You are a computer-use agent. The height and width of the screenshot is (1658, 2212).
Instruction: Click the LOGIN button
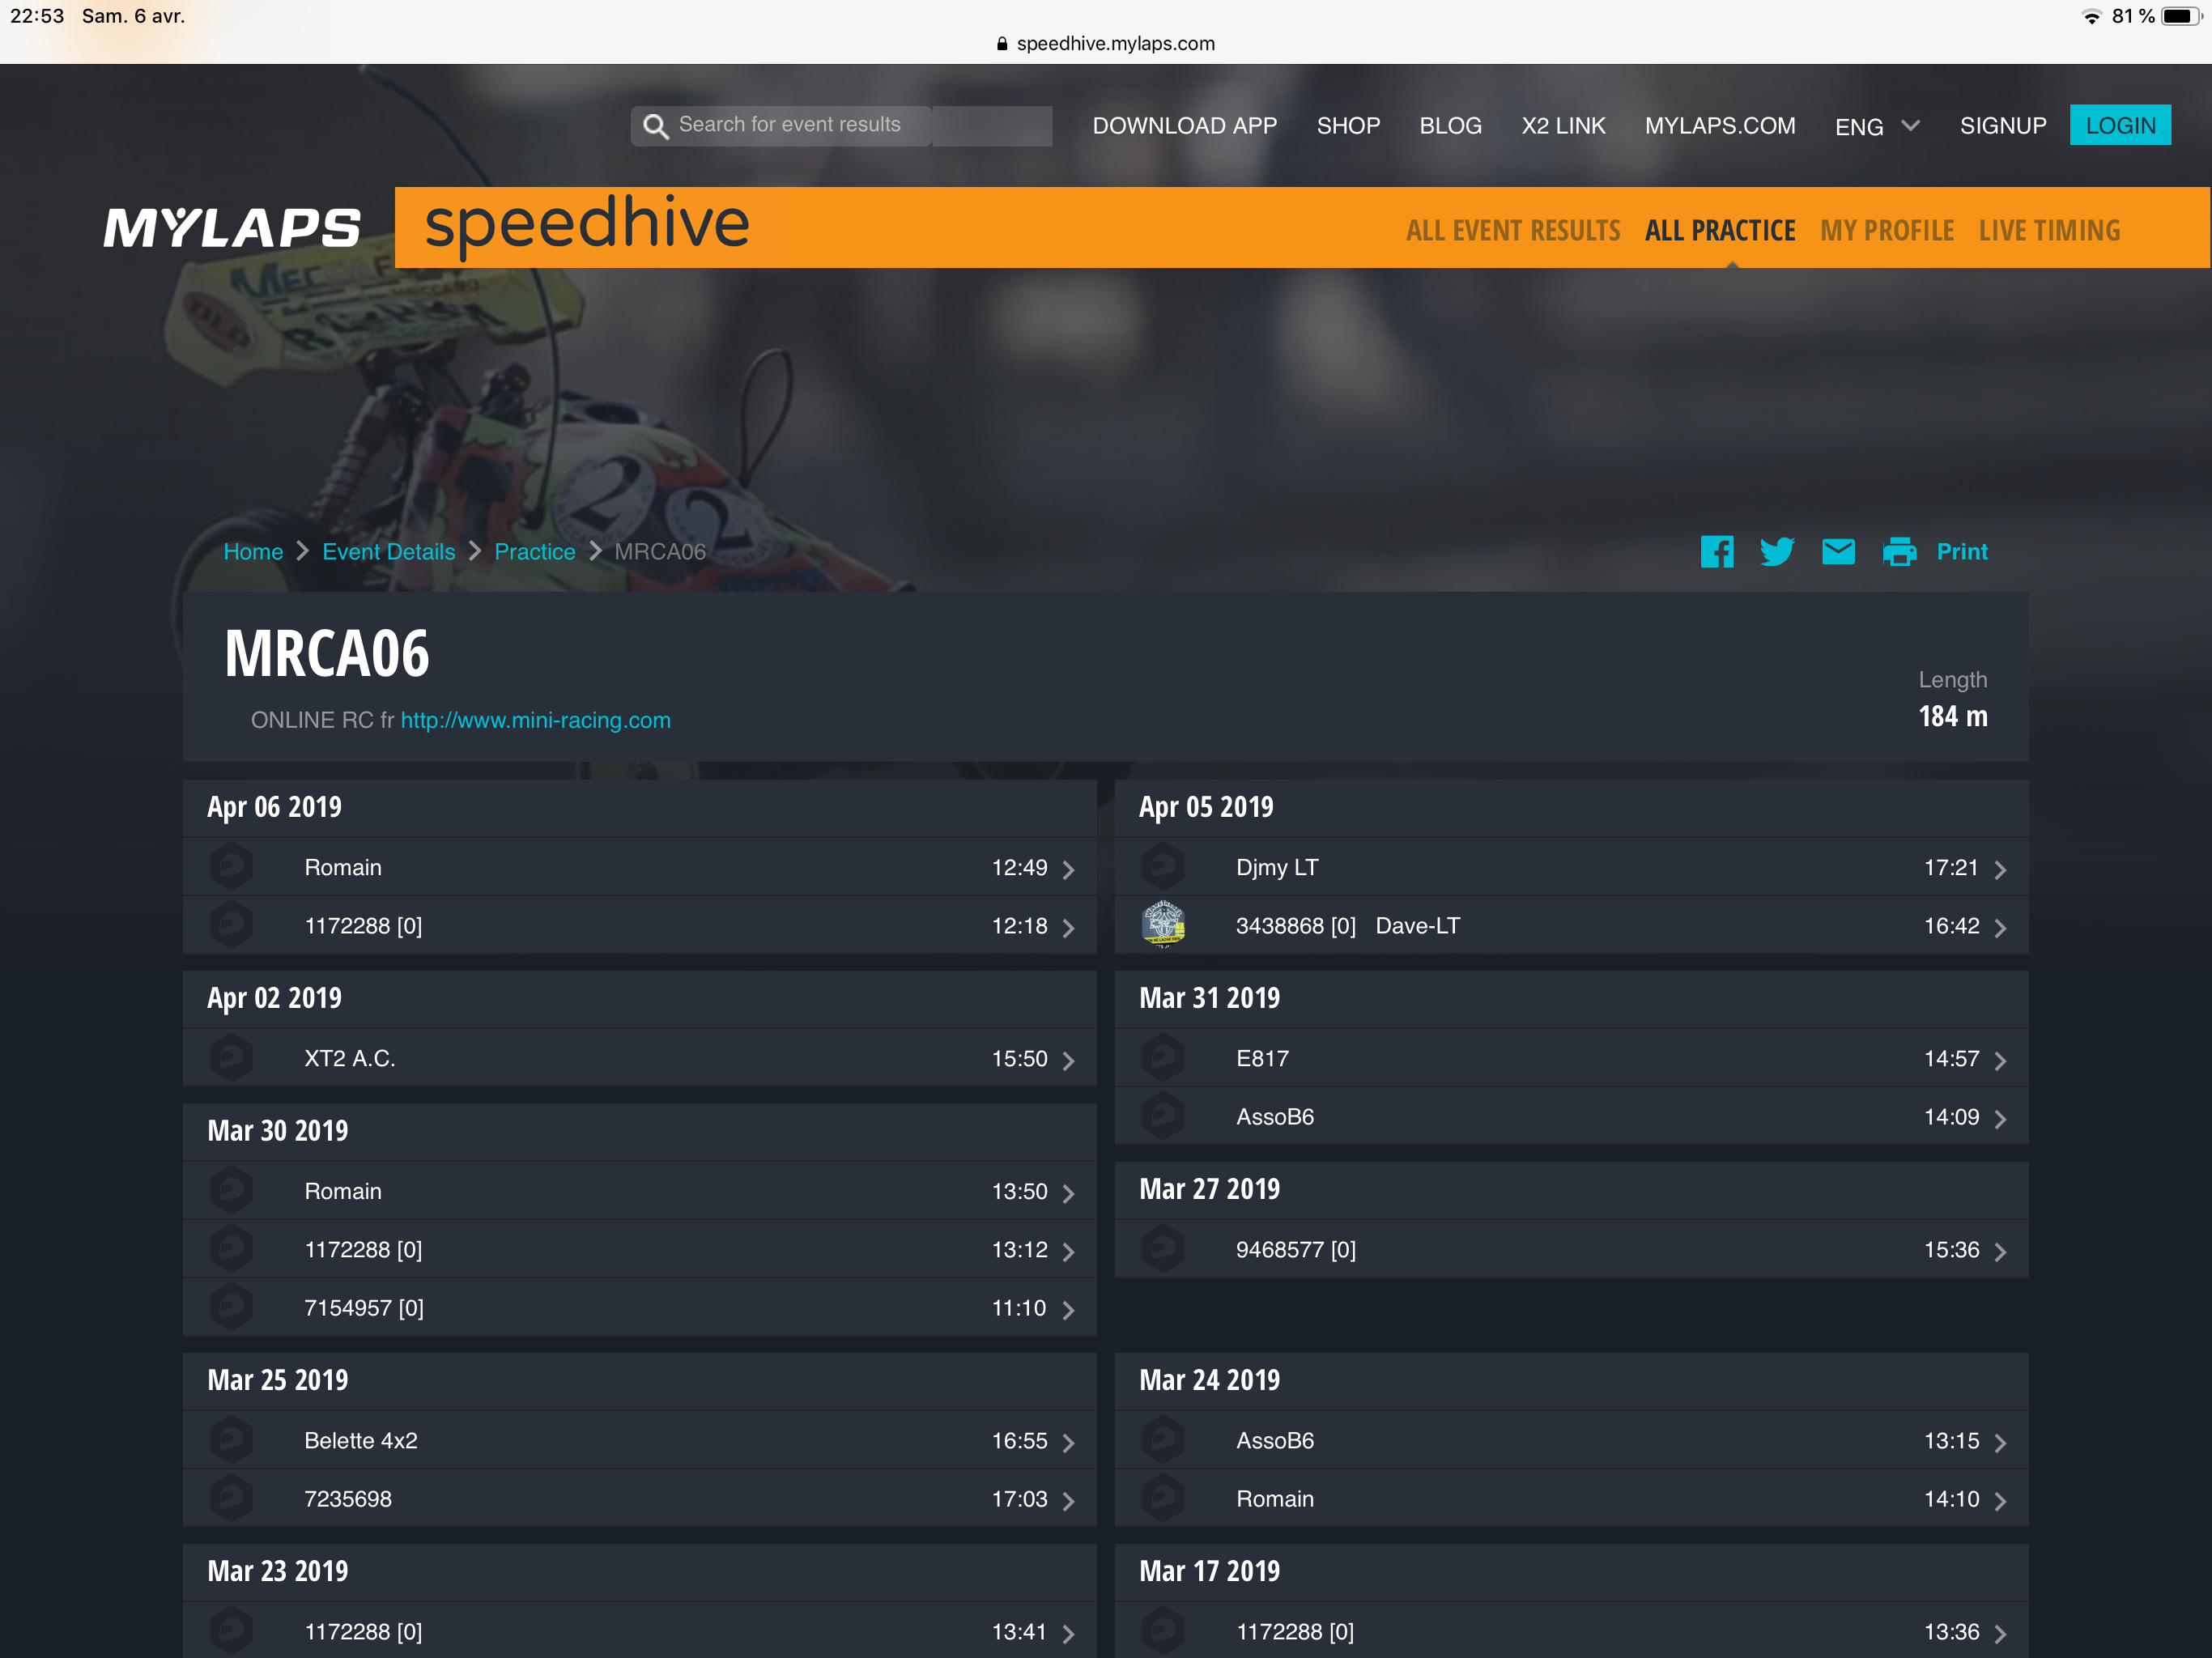(x=2120, y=125)
